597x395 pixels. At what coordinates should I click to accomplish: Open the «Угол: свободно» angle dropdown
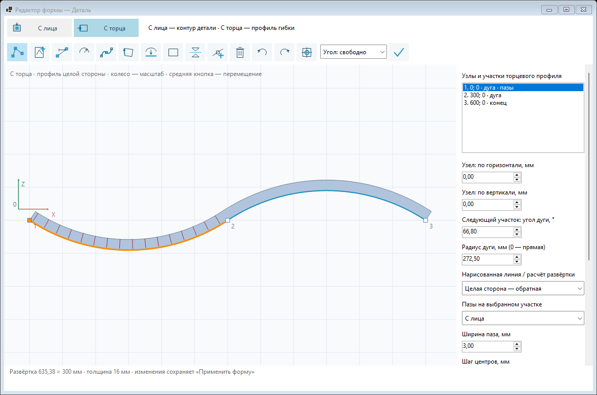[x=354, y=52]
